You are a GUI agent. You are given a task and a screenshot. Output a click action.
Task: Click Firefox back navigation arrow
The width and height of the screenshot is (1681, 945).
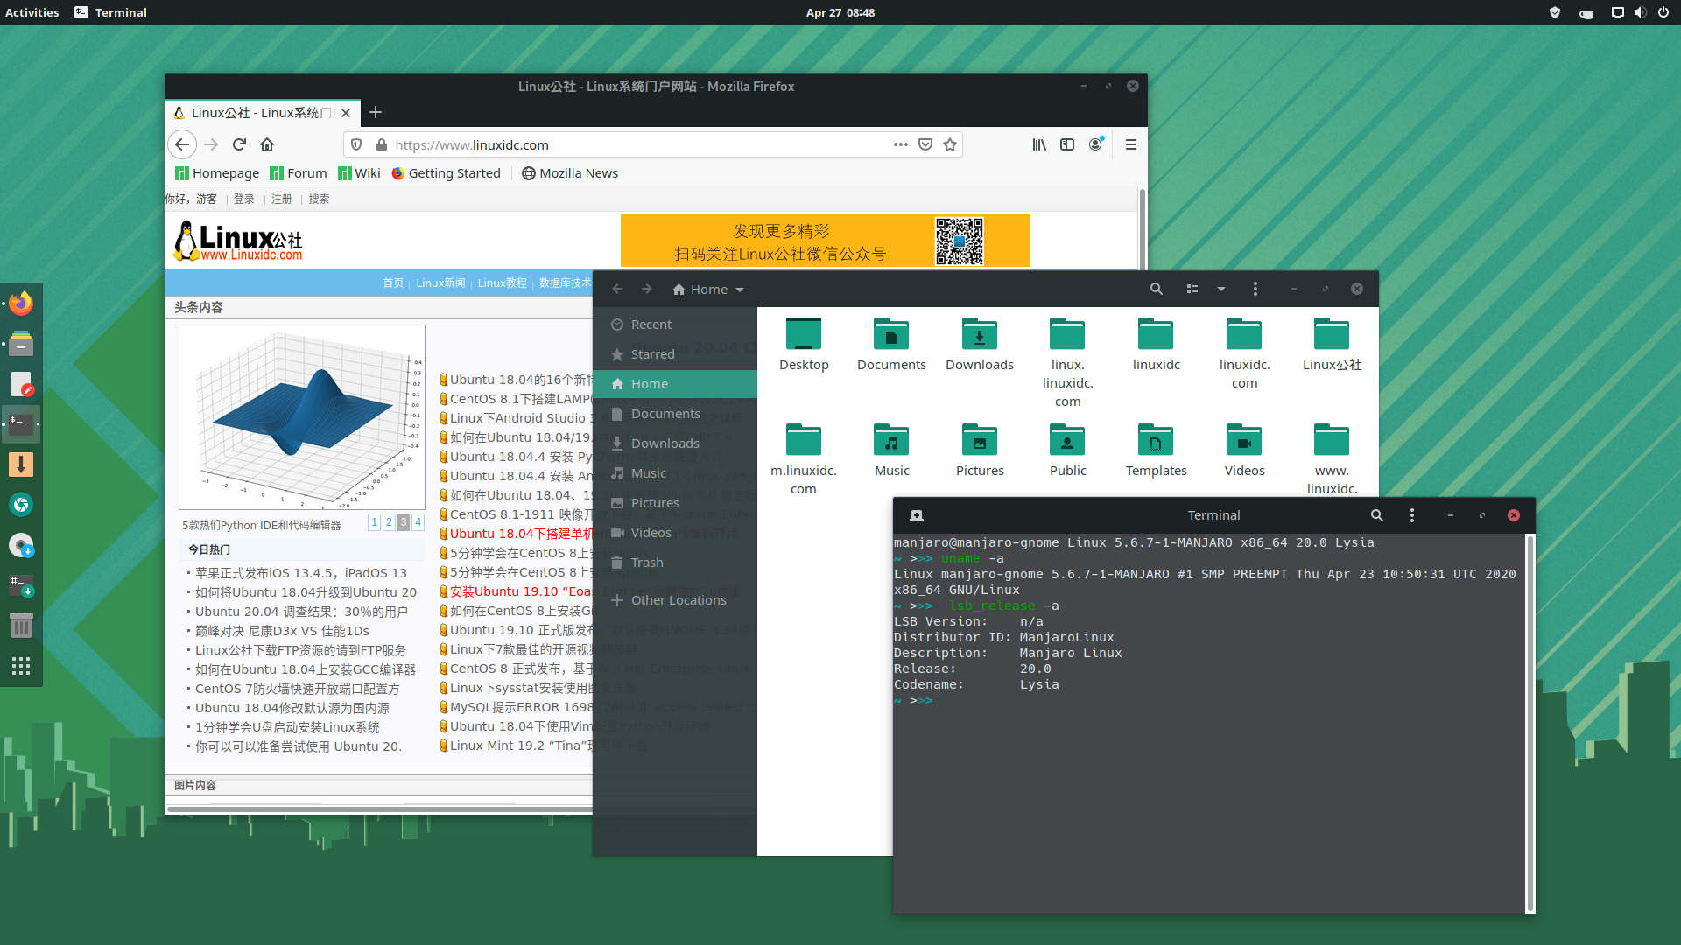click(x=182, y=144)
